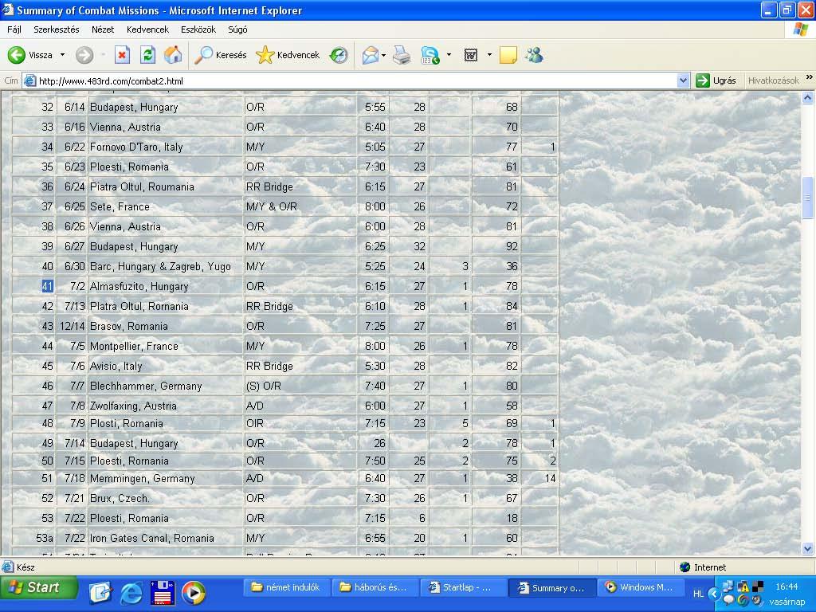Image resolution: width=816 pixels, height=612 pixels.
Task: Open the Szerkesztés menu
Action: [57, 29]
